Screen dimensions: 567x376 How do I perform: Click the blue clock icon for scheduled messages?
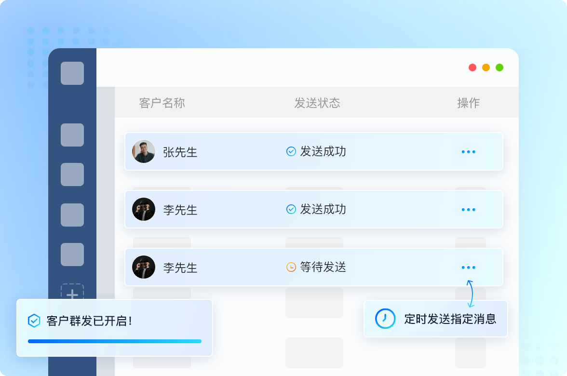click(x=385, y=319)
